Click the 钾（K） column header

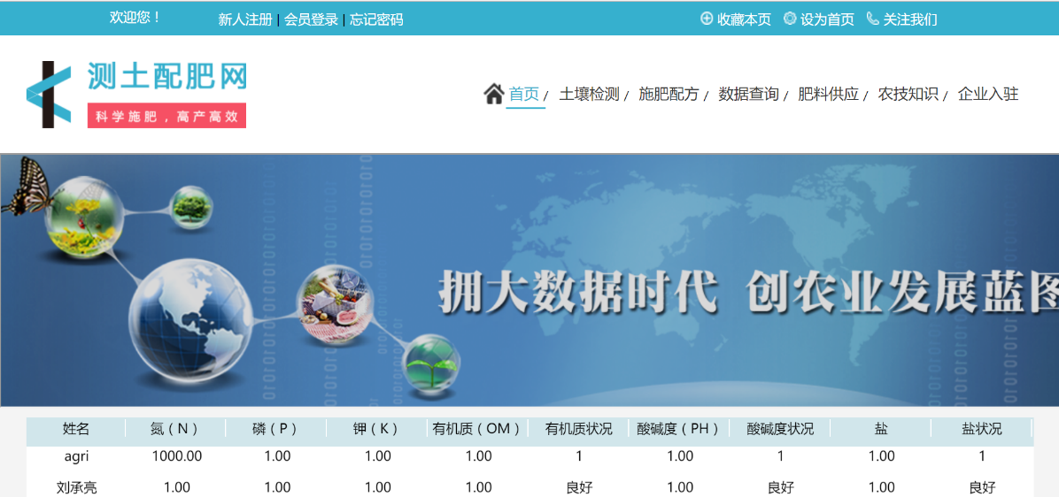click(377, 428)
